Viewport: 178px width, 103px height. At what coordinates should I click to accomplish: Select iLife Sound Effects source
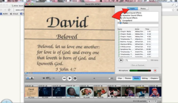(130, 18)
